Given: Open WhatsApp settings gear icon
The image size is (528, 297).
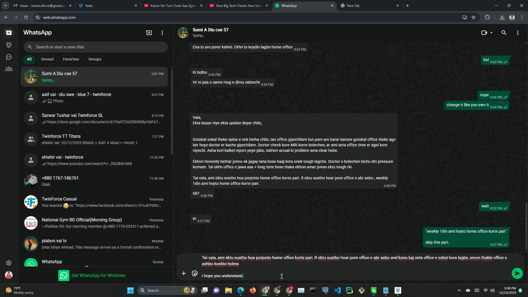Looking at the screenshot, I should (9, 263).
